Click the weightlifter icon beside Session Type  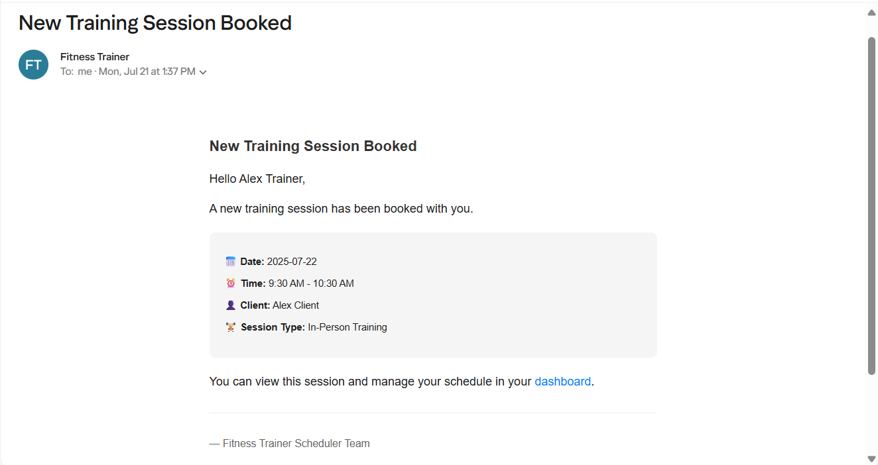(x=231, y=327)
